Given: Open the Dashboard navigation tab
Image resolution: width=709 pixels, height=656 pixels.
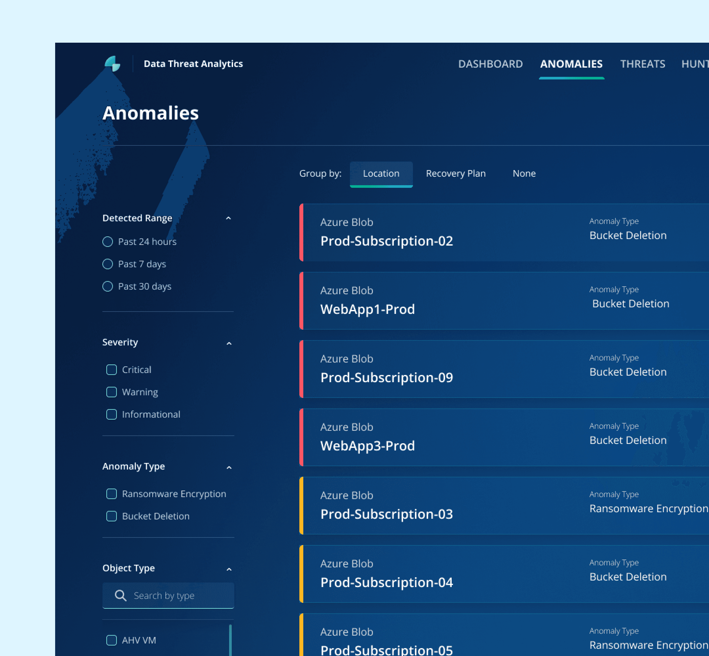Looking at the screenshot, I should 490,64.
